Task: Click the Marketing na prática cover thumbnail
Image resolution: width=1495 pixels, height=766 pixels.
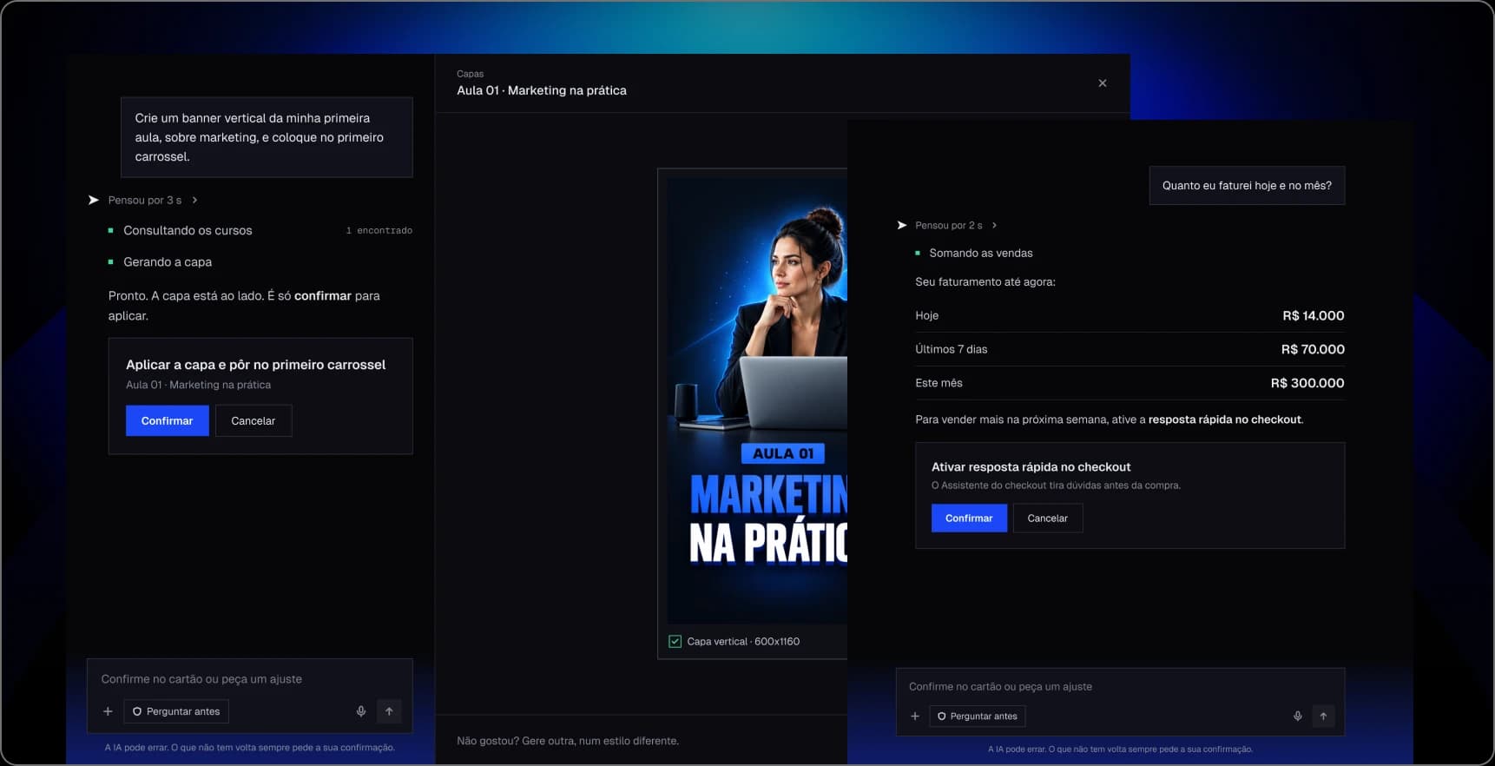Action: pos(757,400)
